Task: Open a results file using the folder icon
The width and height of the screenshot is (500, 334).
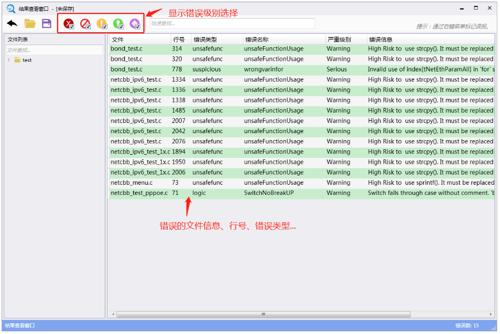Action: pyautogui.click(x=30, y=24)
